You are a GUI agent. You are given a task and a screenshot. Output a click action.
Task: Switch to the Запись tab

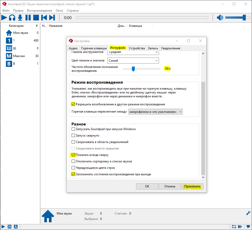pos(153,48)
